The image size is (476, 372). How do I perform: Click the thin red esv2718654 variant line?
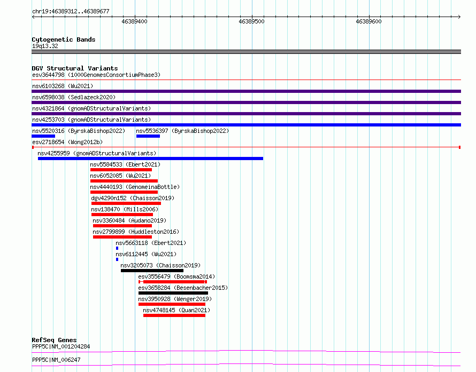(246, 147)
